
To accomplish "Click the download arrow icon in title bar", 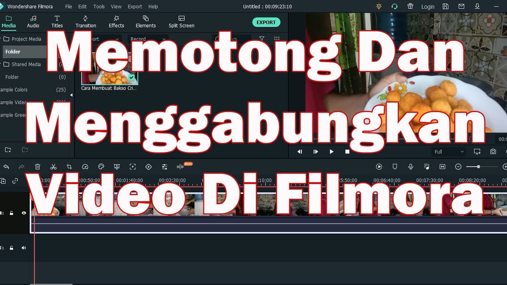I will tap(477, 6).
